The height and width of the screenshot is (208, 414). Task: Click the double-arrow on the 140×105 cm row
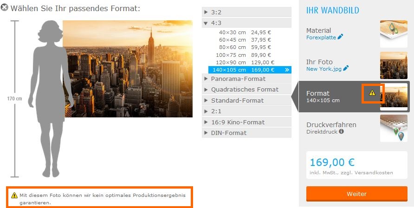287,70
